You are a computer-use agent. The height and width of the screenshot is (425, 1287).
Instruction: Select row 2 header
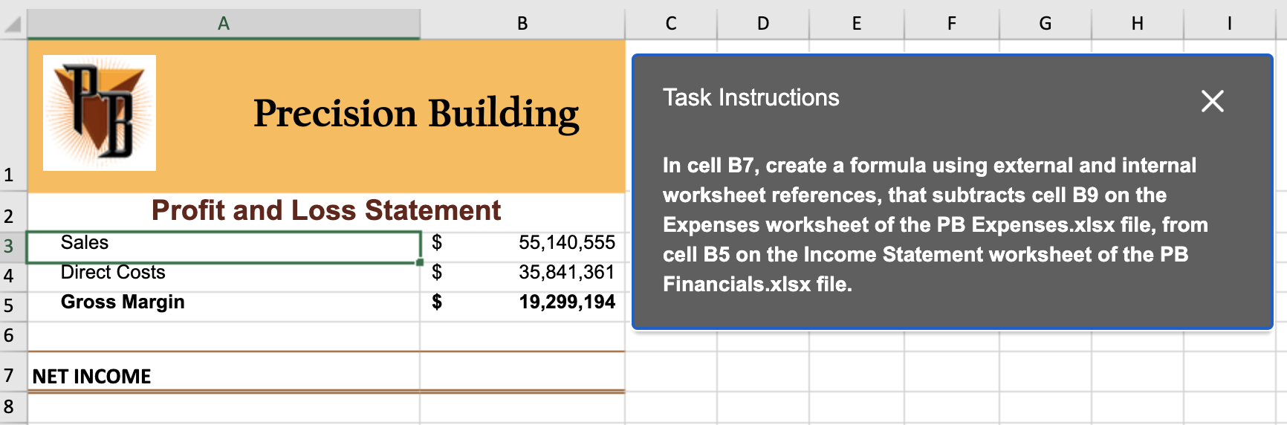point(13,213)
